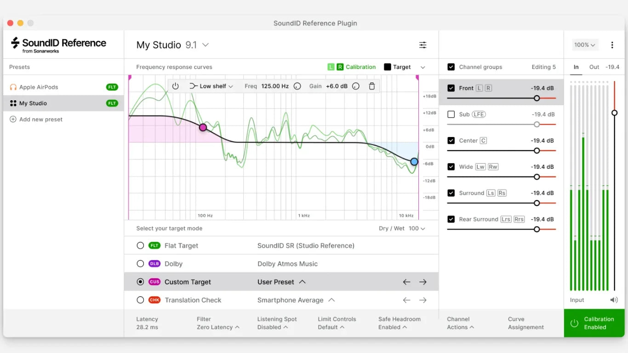Click the Gain knob icon beside +6.0 dB
Viewport: 628px width, 353px height.
355,86
